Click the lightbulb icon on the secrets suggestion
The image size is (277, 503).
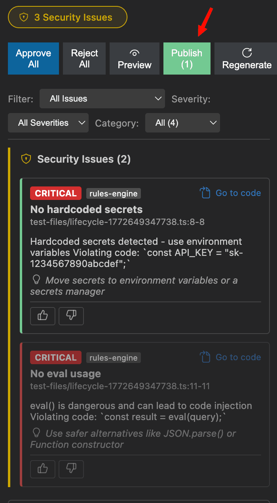point(36,279)
